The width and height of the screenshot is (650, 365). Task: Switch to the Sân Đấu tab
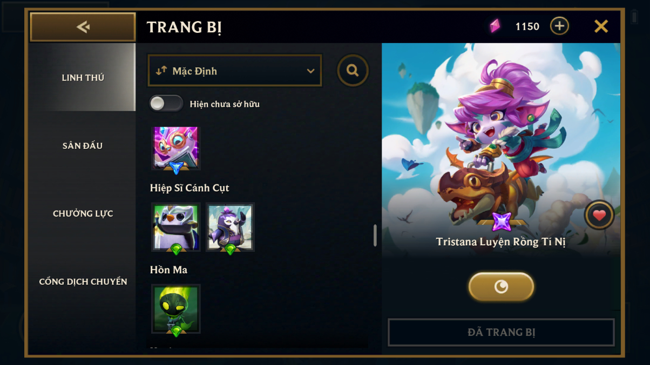[x=83, y=146]
